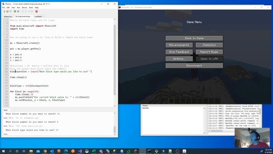Click the Resume icon in Thonny toolbar
This screenshot has width=273, height=154.
pyautogui.click(x=32, y=12)
